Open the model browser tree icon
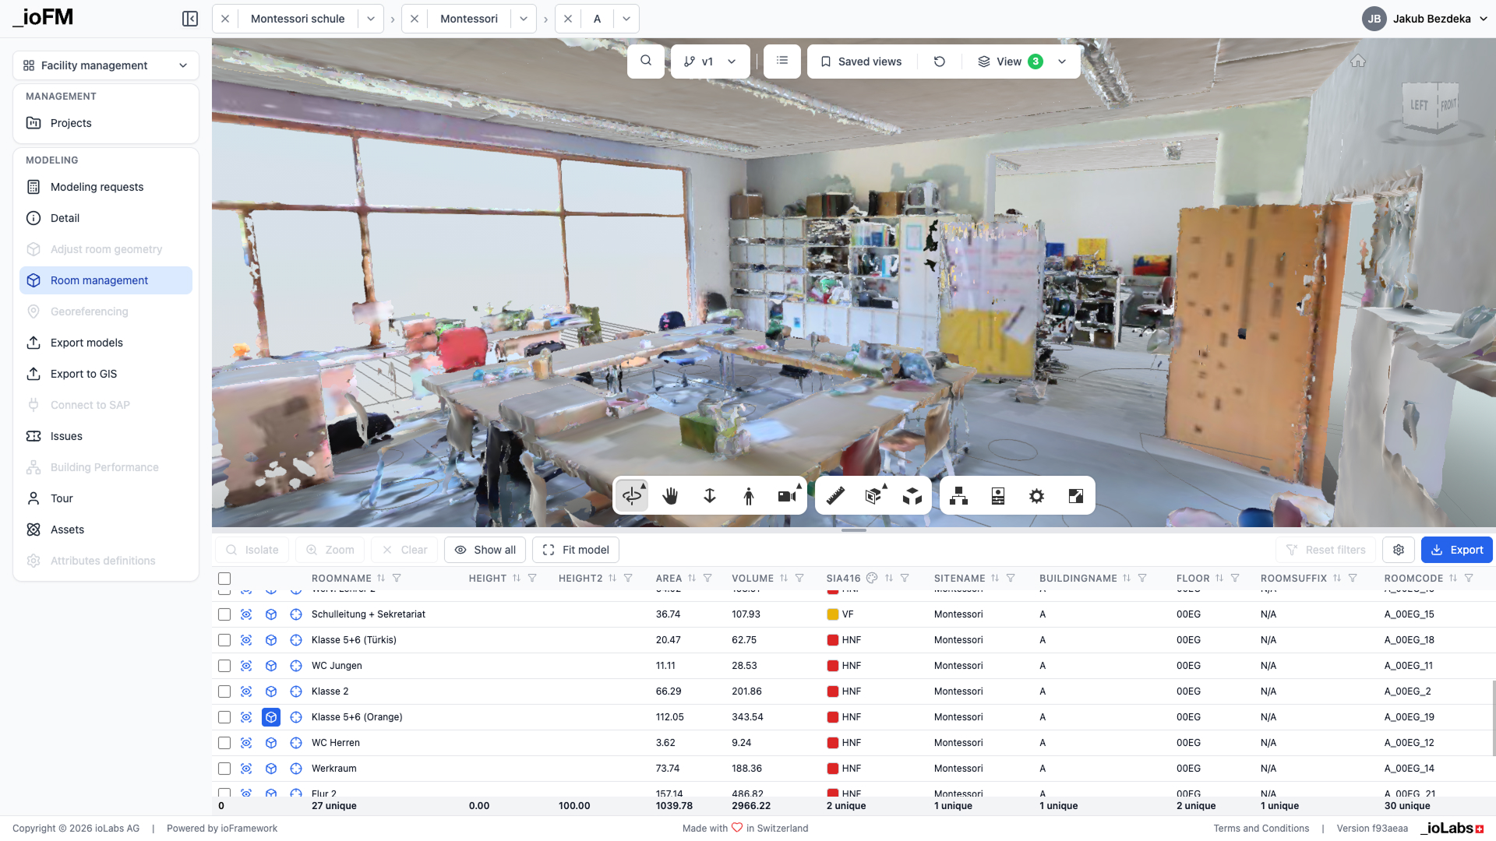 pyautogui.click(x=958, y=496)
